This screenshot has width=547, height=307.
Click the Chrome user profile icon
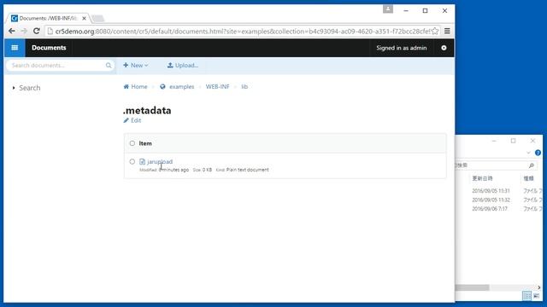[387, 9]
